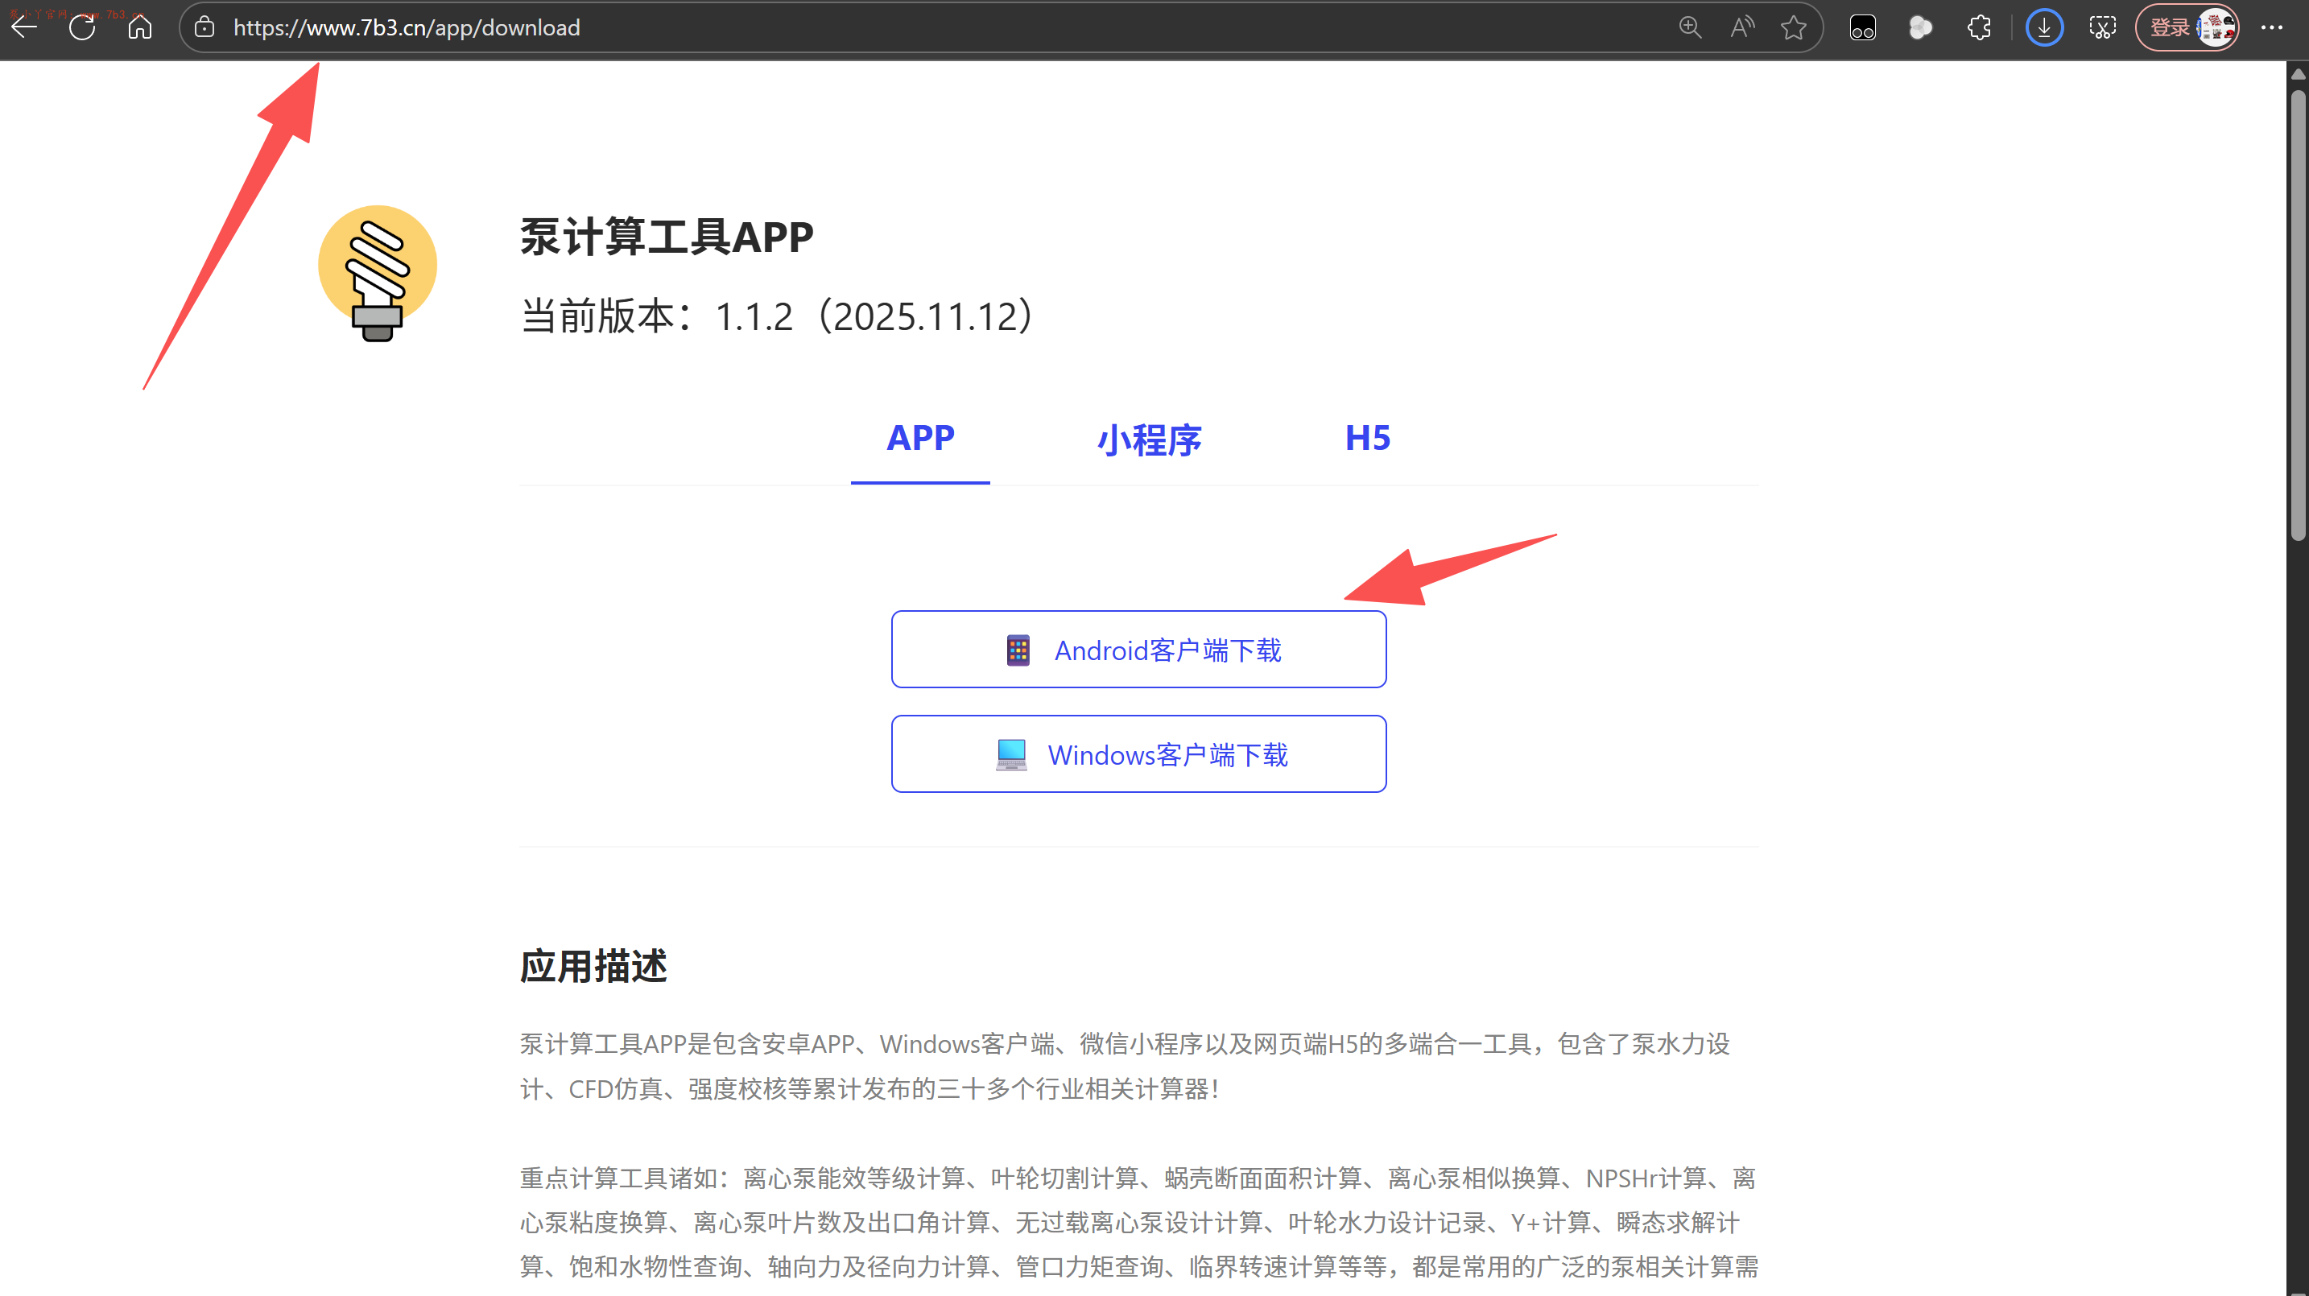2309x1296 pixels.
Task: Download the Windows客户端 client
Action: click(1138, 754)
